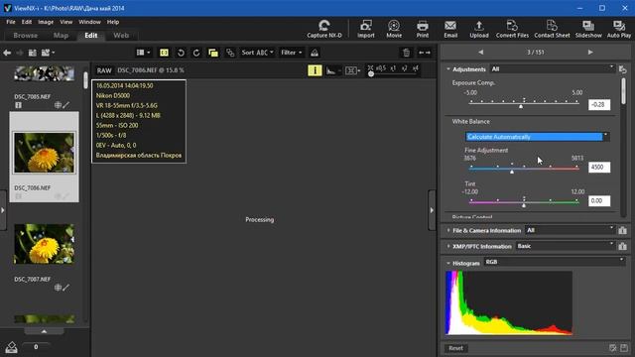
Task: Switch to the Web tab
Action: (121, 36)
